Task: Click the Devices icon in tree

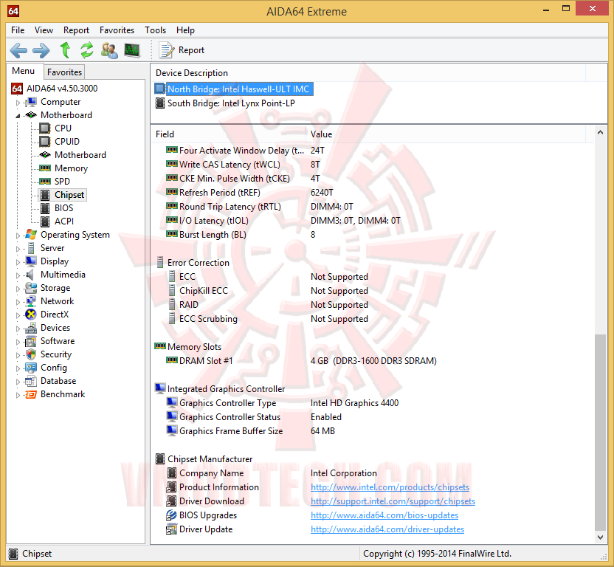Action: pos(30,328)
